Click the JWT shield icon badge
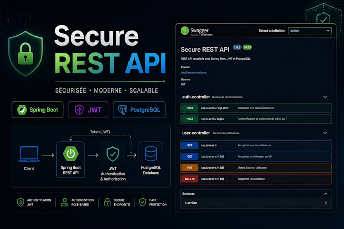The height and width of the screenshot is (229, 344). tap(79, 110)
